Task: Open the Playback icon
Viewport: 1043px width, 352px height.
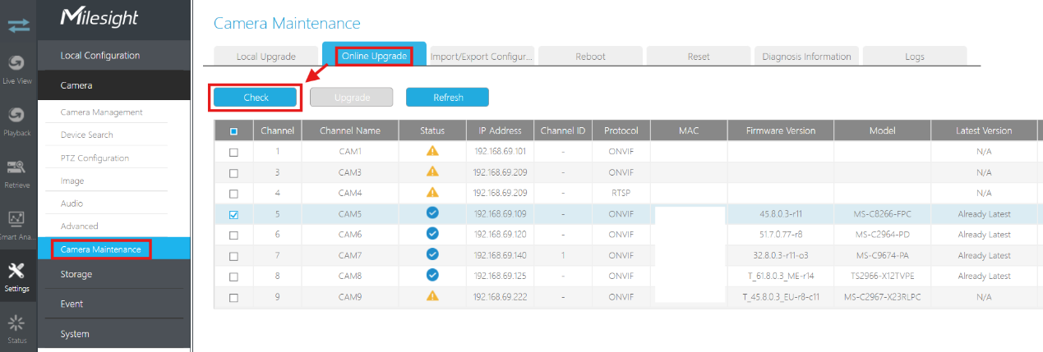Action: [x=18, y=116]
